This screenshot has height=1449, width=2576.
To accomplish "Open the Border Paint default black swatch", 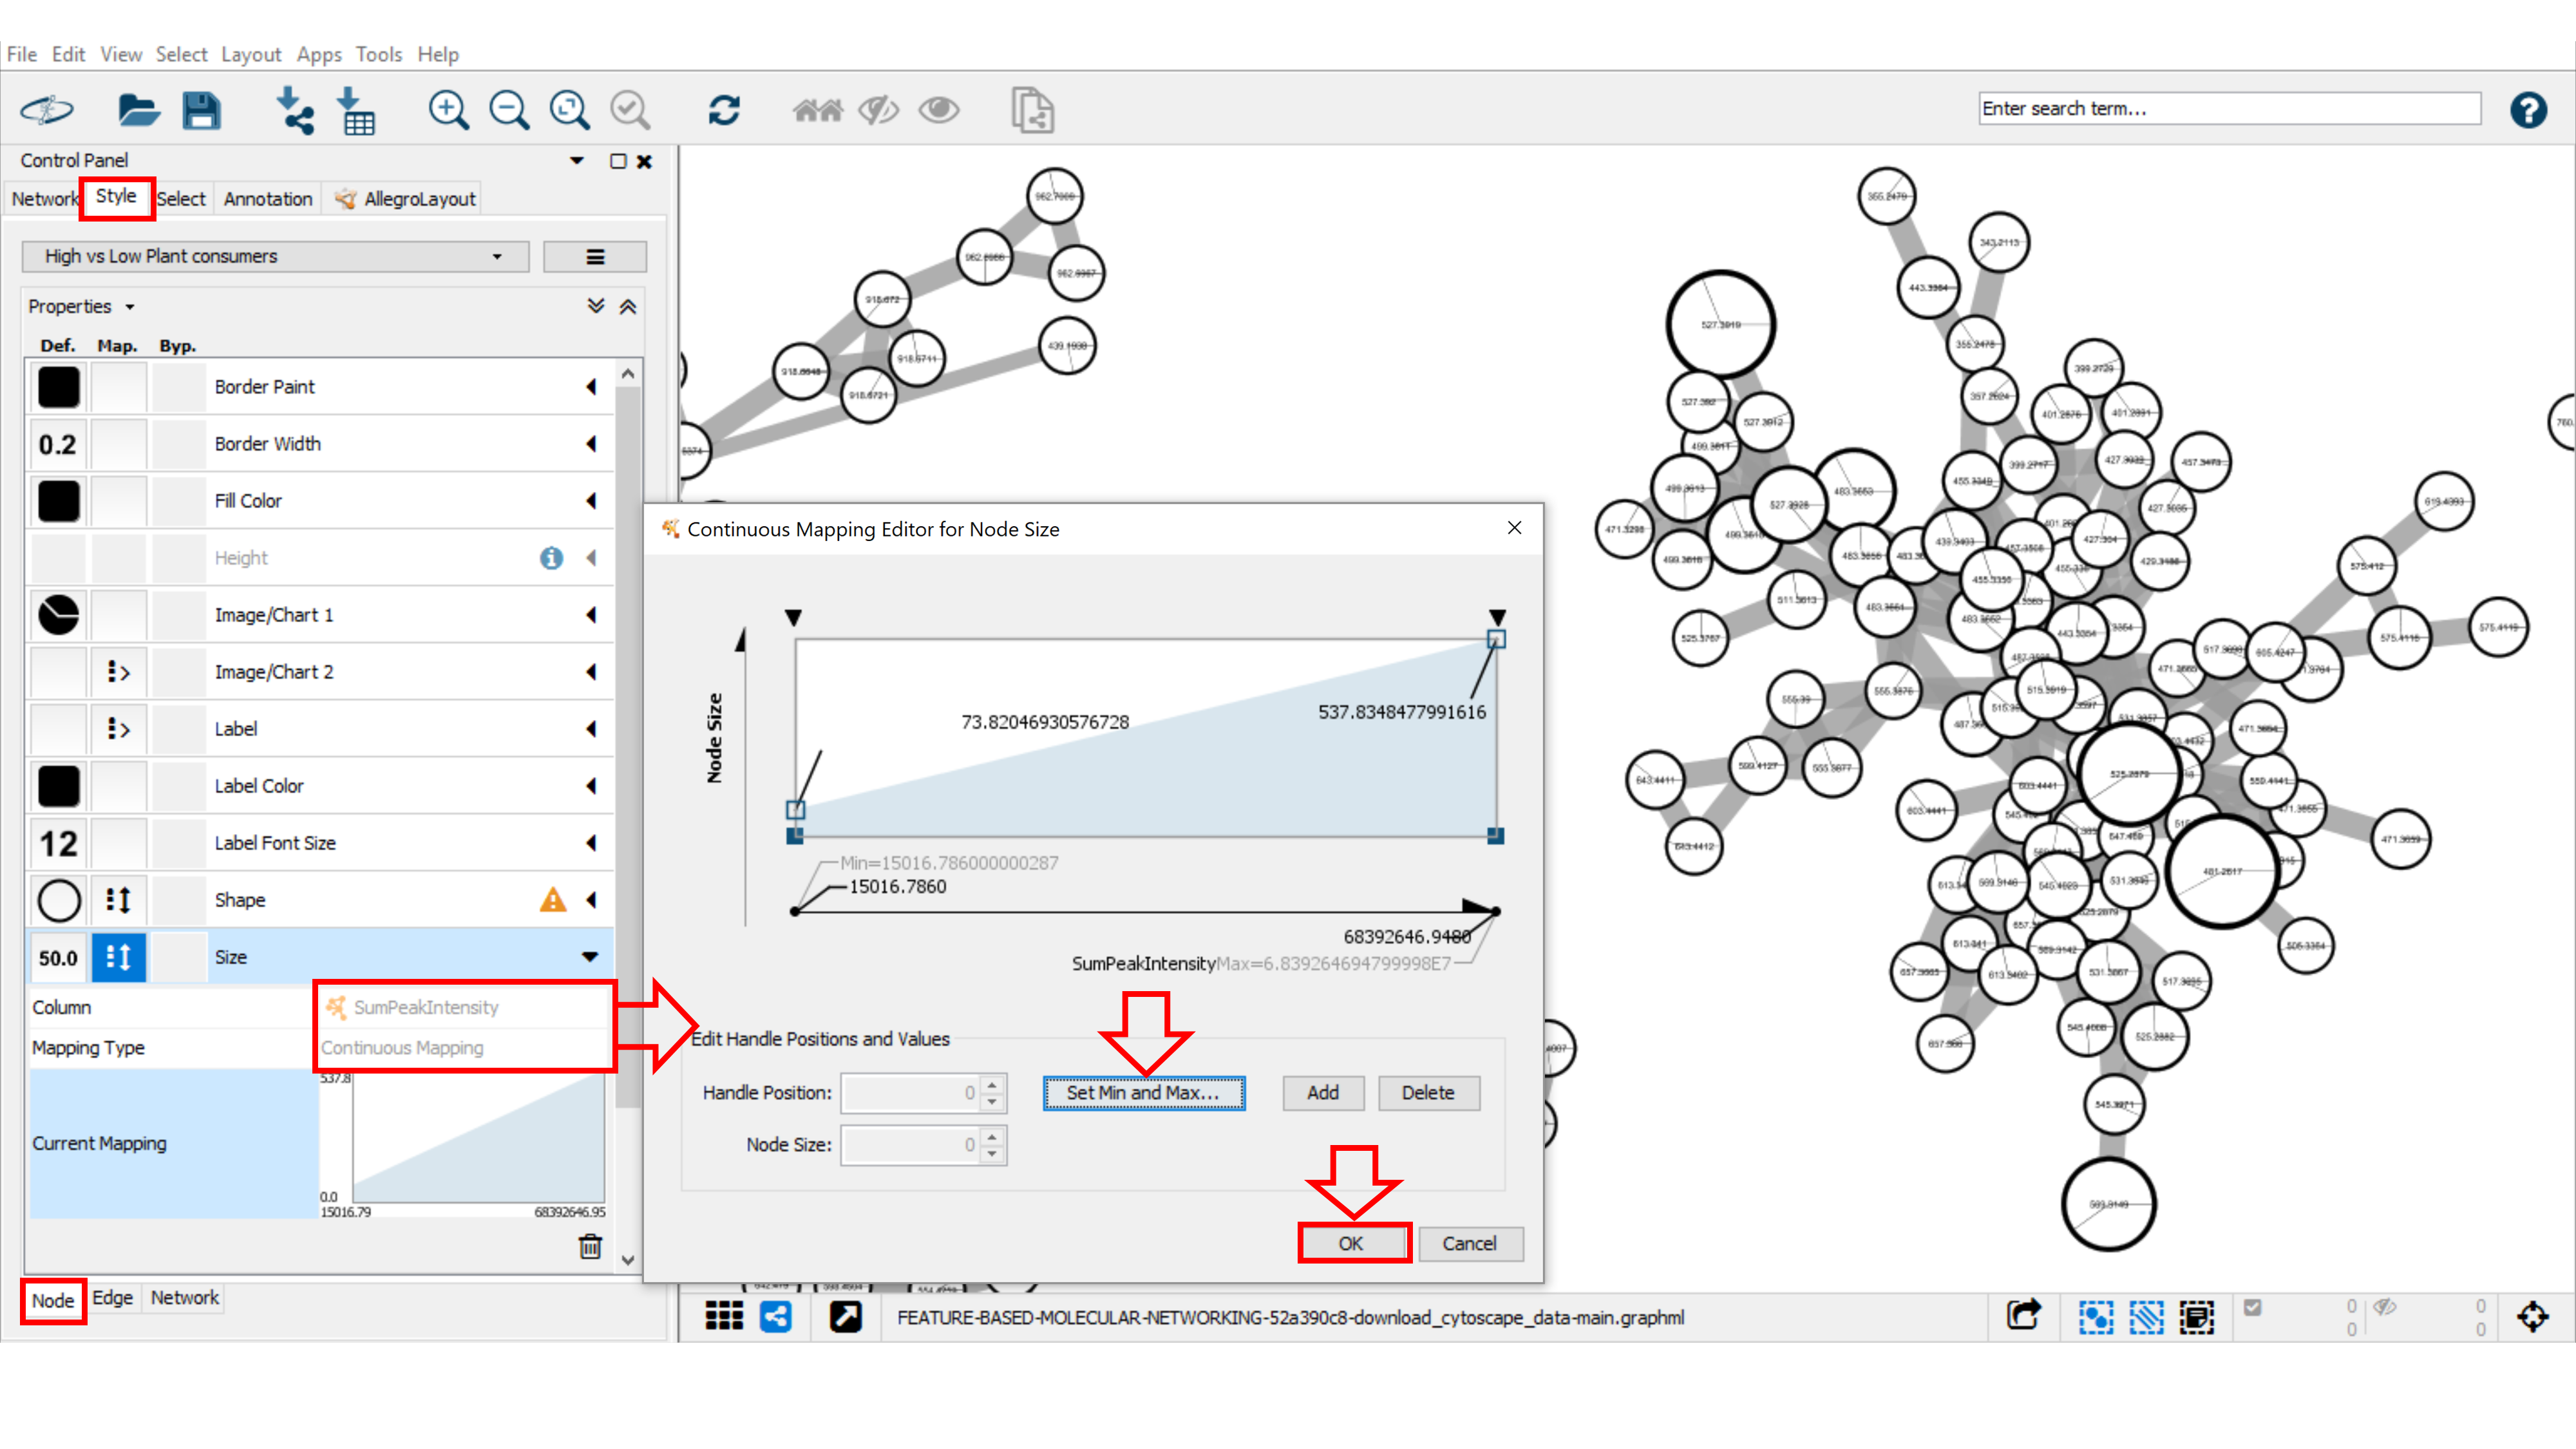I will pos(58,387).
